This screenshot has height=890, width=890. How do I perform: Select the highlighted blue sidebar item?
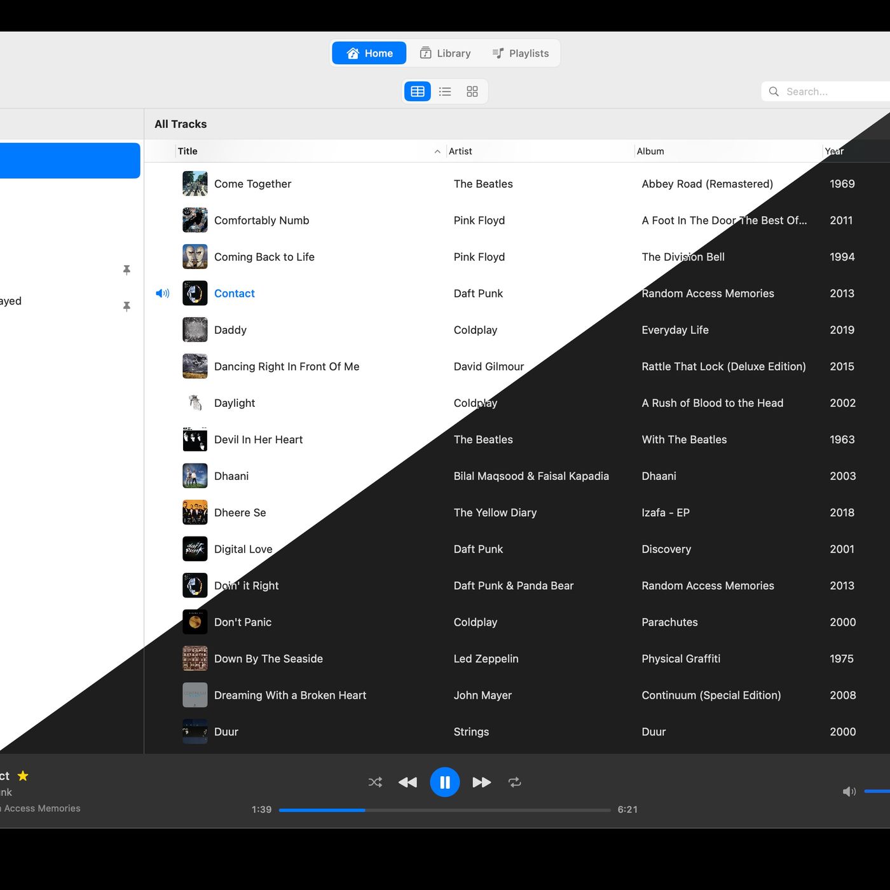click(x=70, y=160)
